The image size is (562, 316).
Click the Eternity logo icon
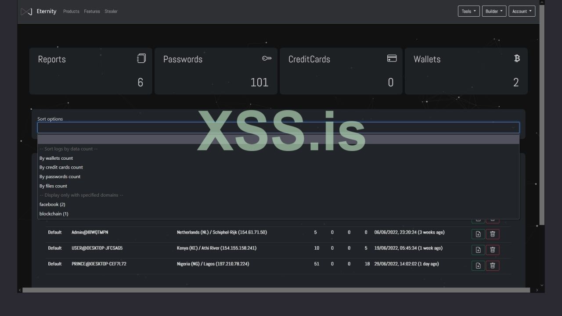[x=26, y=11]
